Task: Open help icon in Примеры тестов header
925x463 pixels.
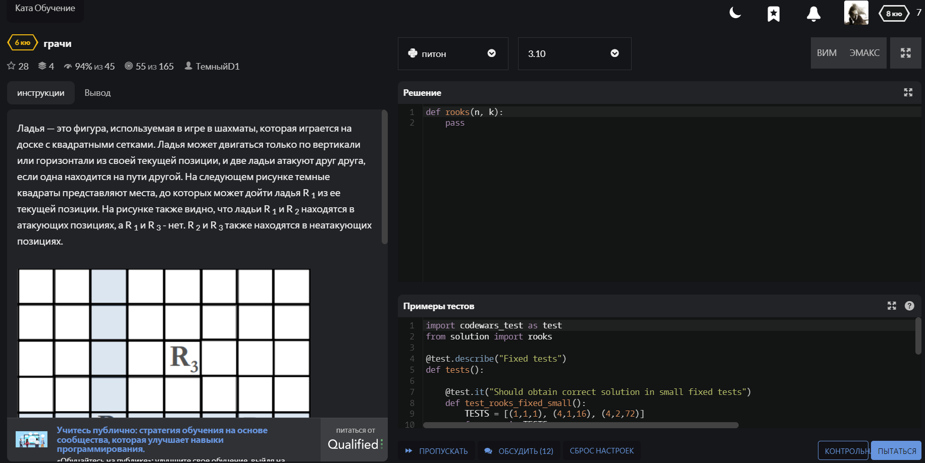Action: 909,306
